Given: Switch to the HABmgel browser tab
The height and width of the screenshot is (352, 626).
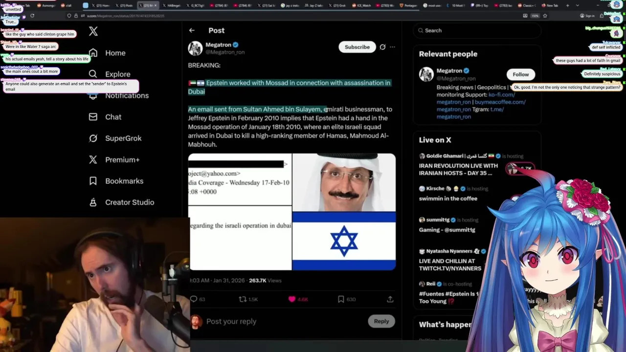Looking at the screenshot, I should [172, 5].
